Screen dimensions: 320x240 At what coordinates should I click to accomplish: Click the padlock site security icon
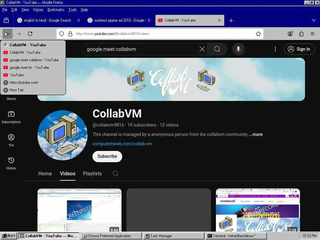[x=70, y=34]
